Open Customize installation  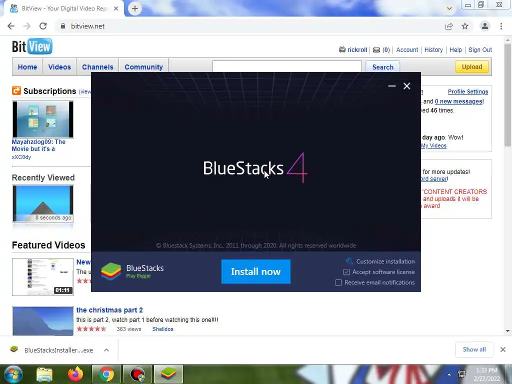tap(385, 261)
